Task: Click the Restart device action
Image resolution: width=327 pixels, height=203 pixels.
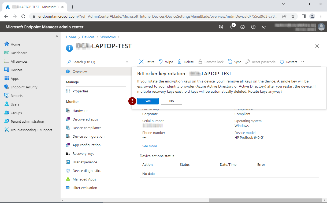Action: coord(288,62)
